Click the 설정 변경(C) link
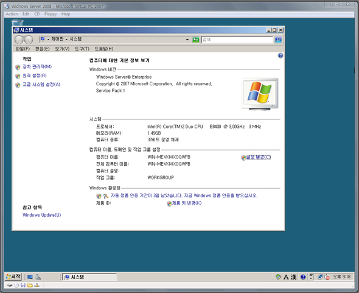Viewport: 359px width, 293px height. [259, 157]
